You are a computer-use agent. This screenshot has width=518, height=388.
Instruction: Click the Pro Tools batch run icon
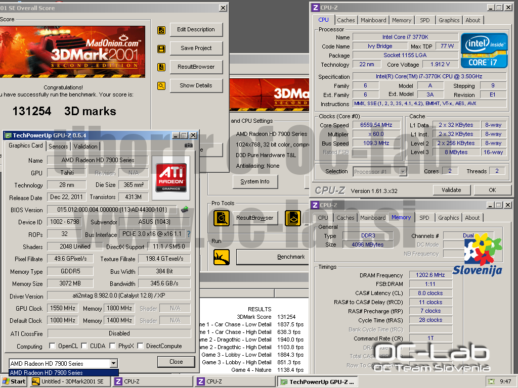tap(293, 218)
